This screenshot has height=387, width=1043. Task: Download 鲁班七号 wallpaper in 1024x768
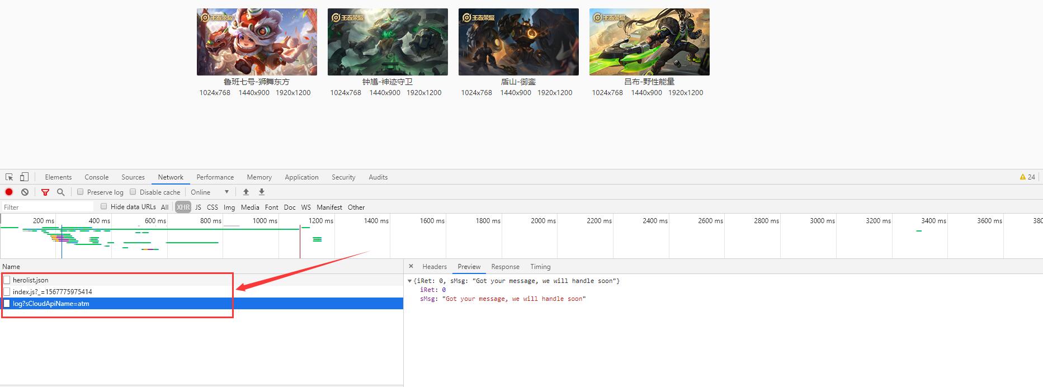[215, 93]
